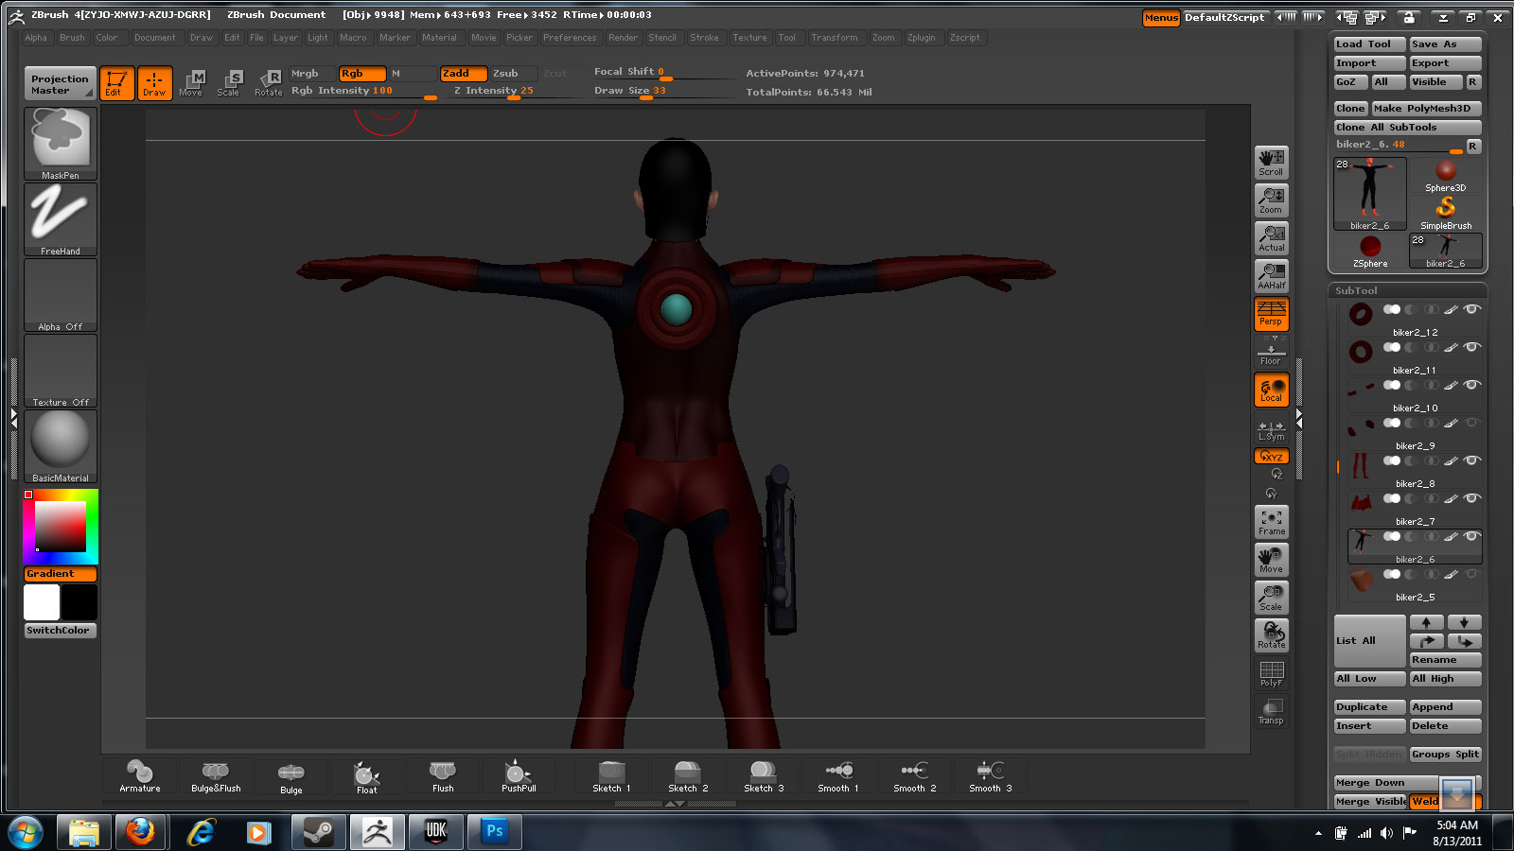Screen dimensions: 1514x851
Task: Select the MaskPen brush thumbnail
Action: (x=61, y=144)
